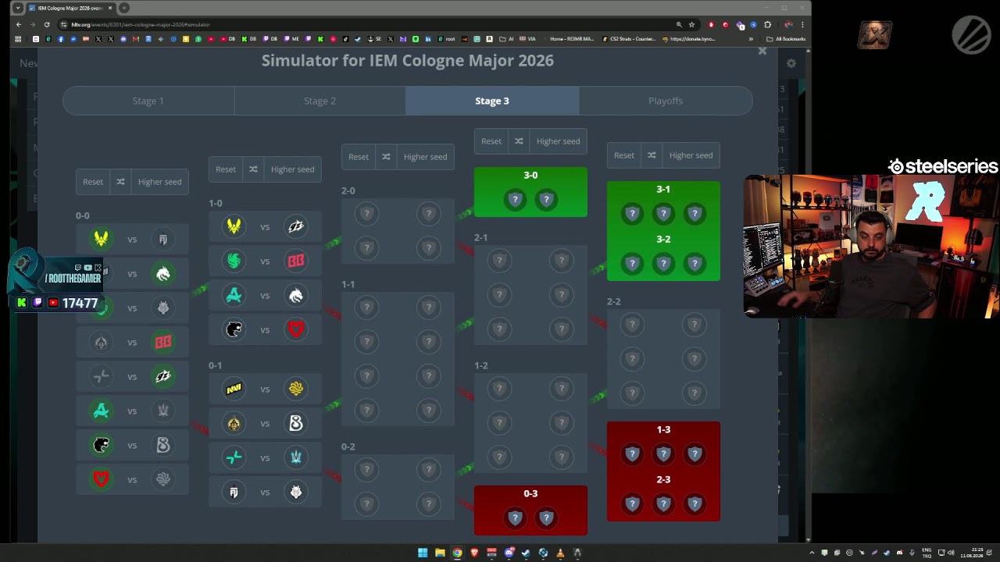1000x562 pixels.
Task: Apply Higher seed above the 3-0 box
Action: click(x=558, y=141)
